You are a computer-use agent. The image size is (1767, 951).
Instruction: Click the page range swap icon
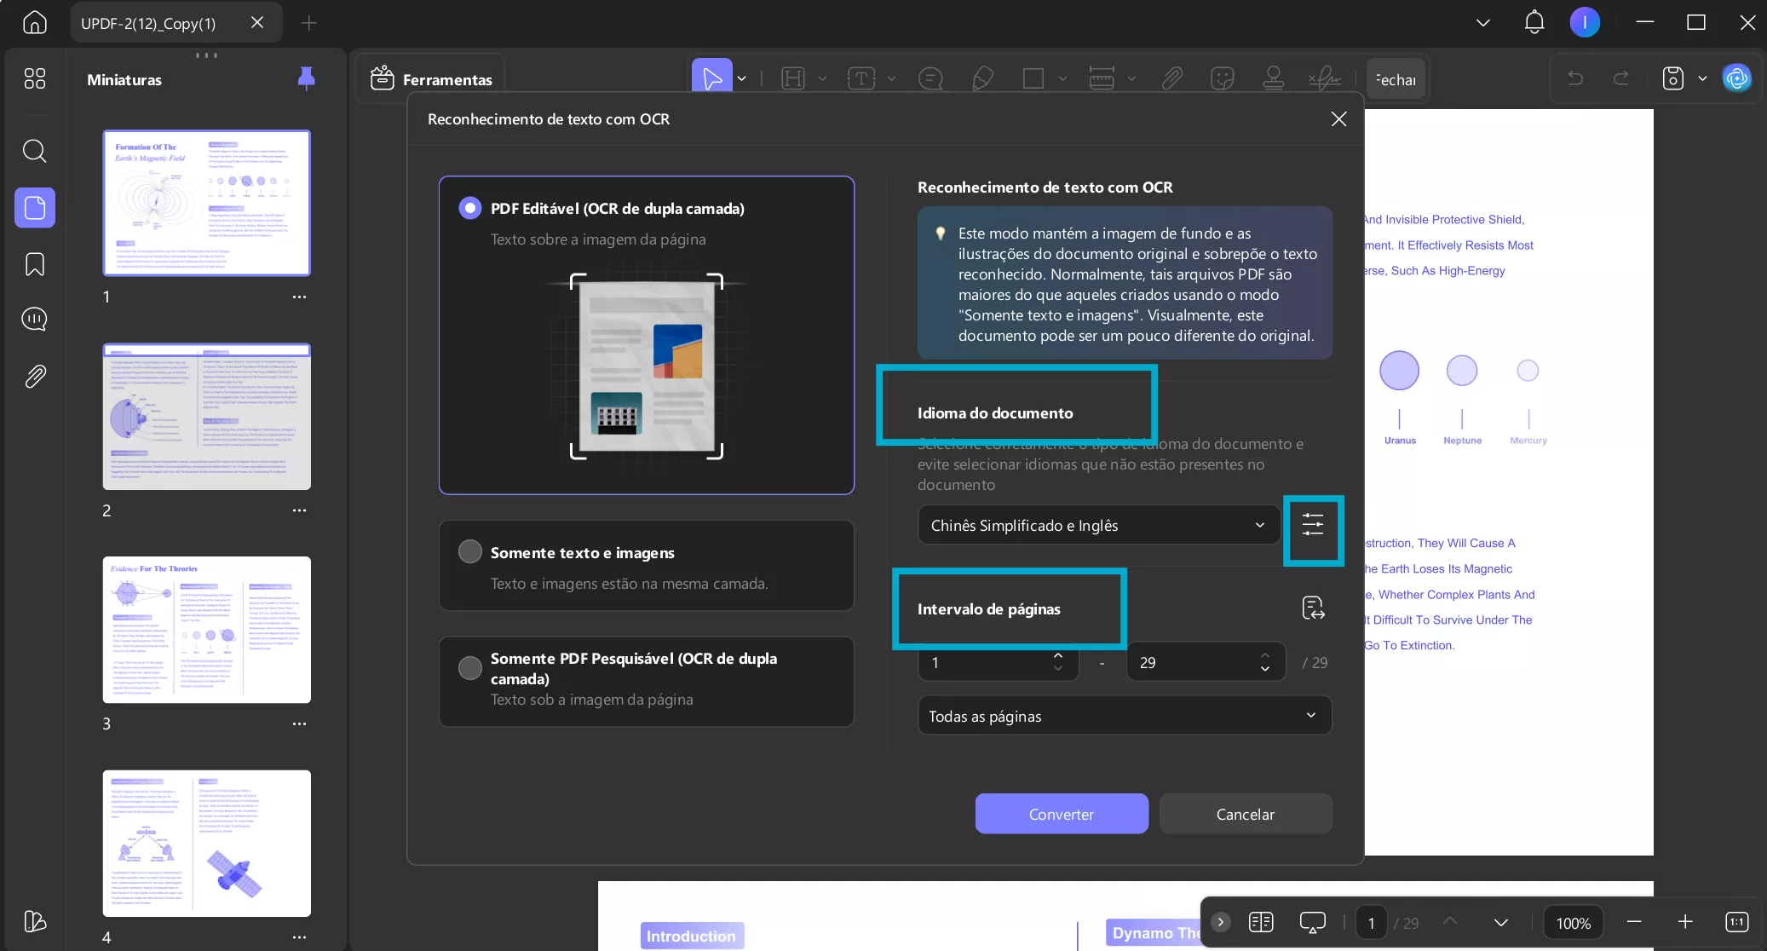pos(1313,608)
